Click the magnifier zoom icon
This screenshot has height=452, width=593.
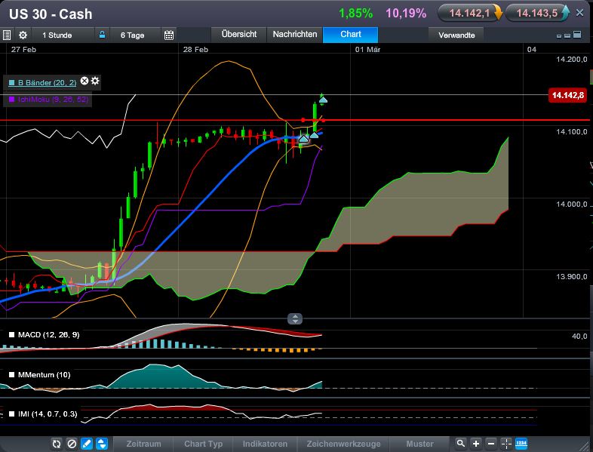click(x=461, y=443)
